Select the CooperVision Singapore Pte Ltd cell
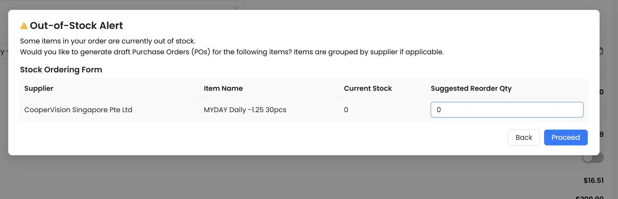 coord(78,110)
